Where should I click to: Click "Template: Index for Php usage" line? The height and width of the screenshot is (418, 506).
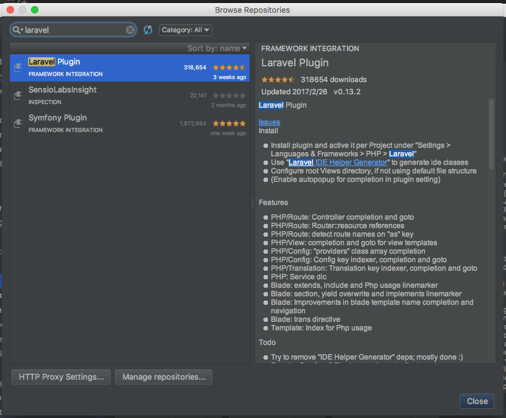point(321,328)
